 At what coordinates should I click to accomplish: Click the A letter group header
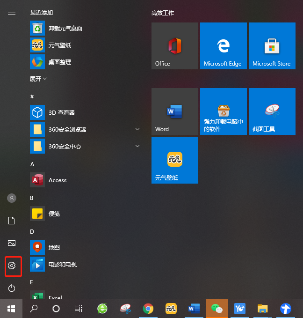pos(32,164)
